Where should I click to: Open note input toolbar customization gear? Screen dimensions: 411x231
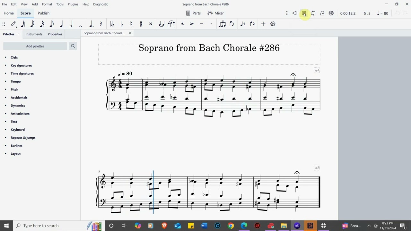(x=273, y=24)
